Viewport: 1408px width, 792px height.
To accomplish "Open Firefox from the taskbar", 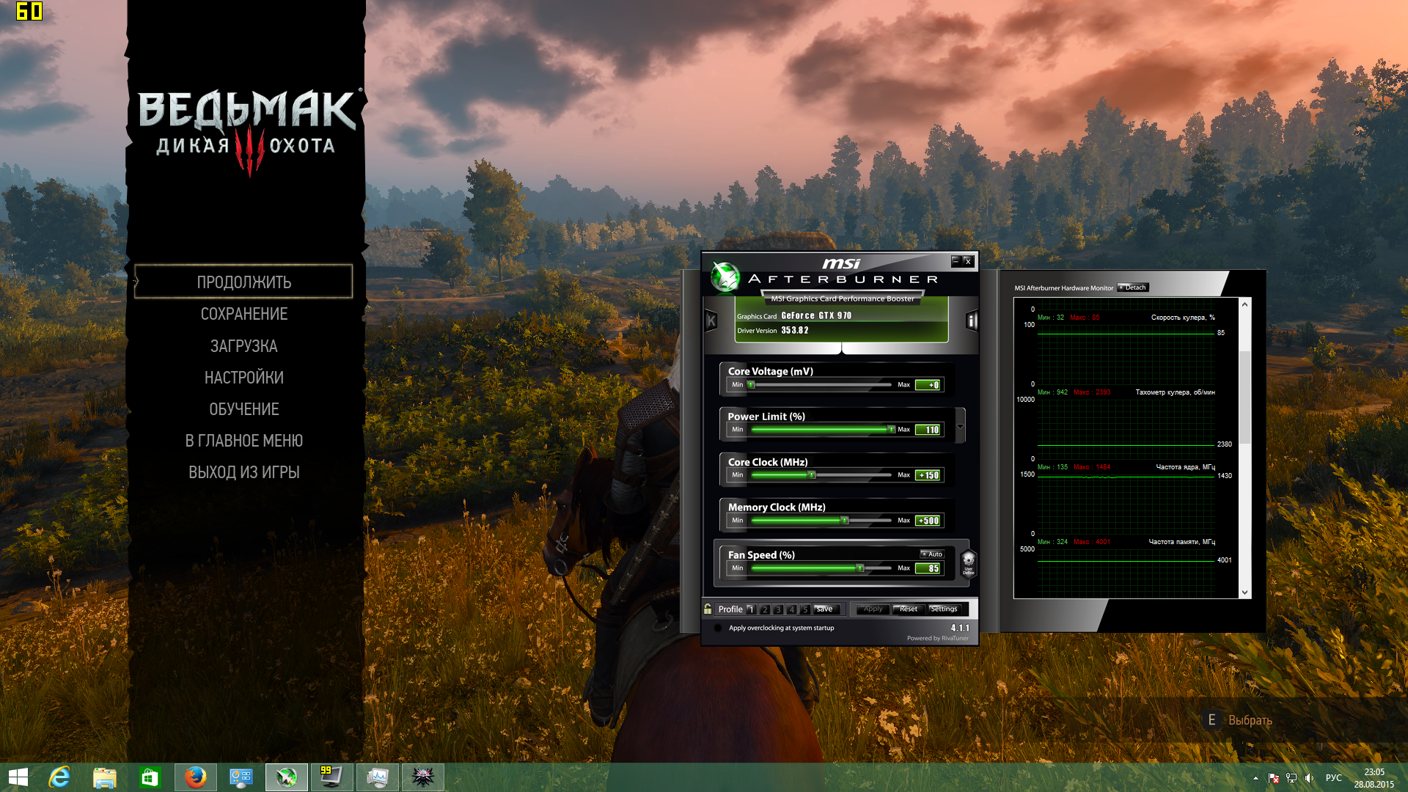I will click(195, 777).
